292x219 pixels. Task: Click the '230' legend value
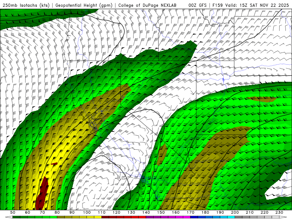[280, 212]
